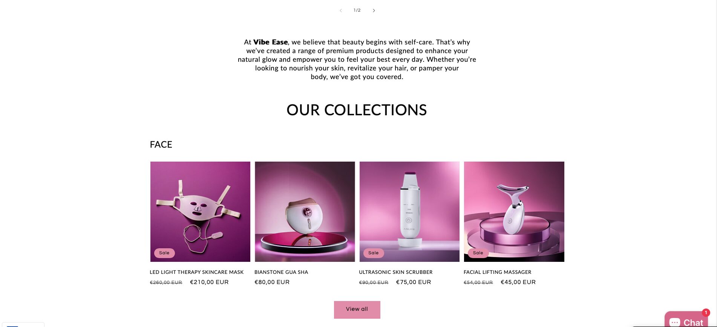Open ULTRASONIC SKIN SCRUBBER title link
717x327 pixels.
point(396,272)
